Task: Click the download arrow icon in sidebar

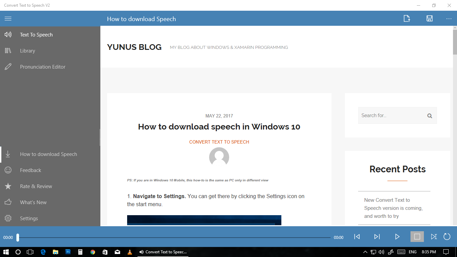Action: click(x=8, y=154)
